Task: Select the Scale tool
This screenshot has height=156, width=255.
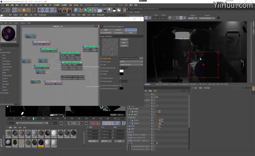Action: click(24, 10)
